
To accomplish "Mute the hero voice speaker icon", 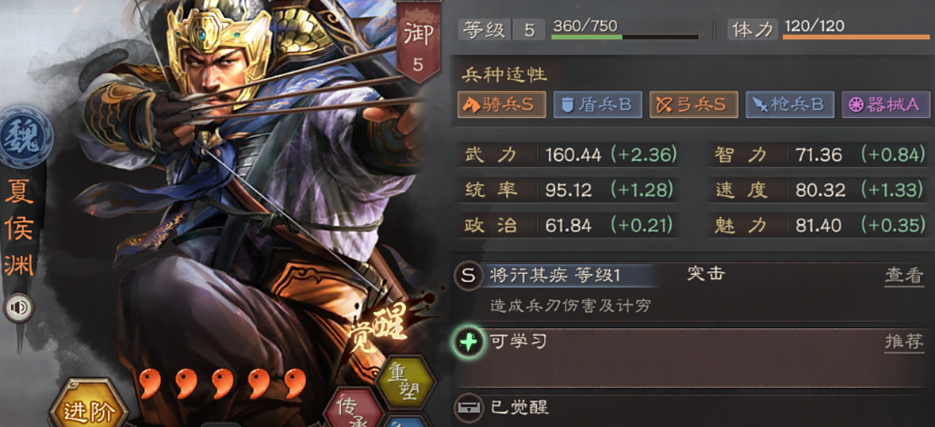I will [18, 307].
